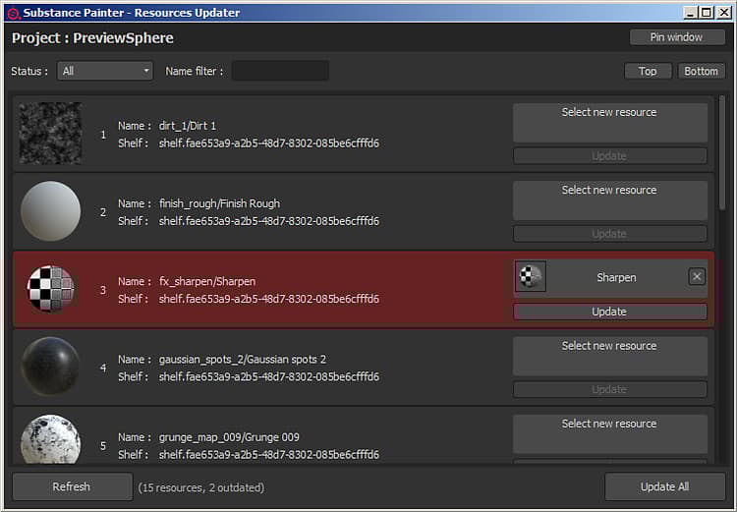Select the name text 'grunge_map_009/Grunge 009'

click(229, 437)
